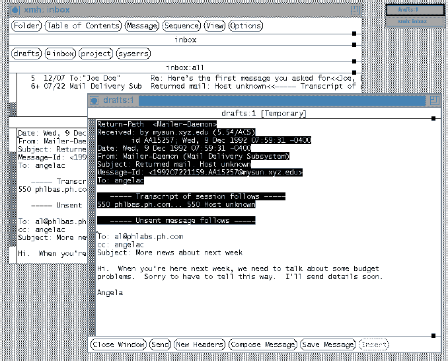The height and width of the screenshot is (361, 448).
Task: Select the drafts folder button
Action: (26, 54)
